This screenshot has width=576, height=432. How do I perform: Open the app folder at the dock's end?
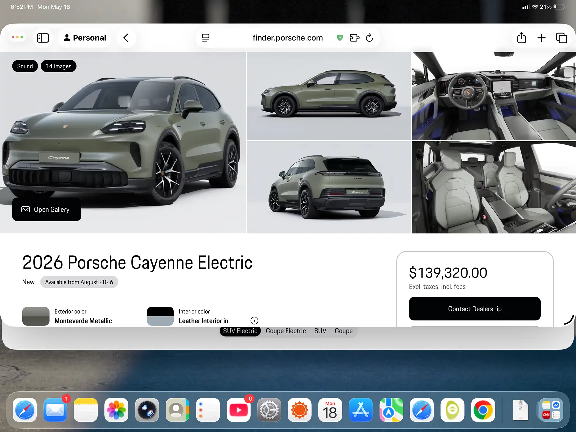551,410
